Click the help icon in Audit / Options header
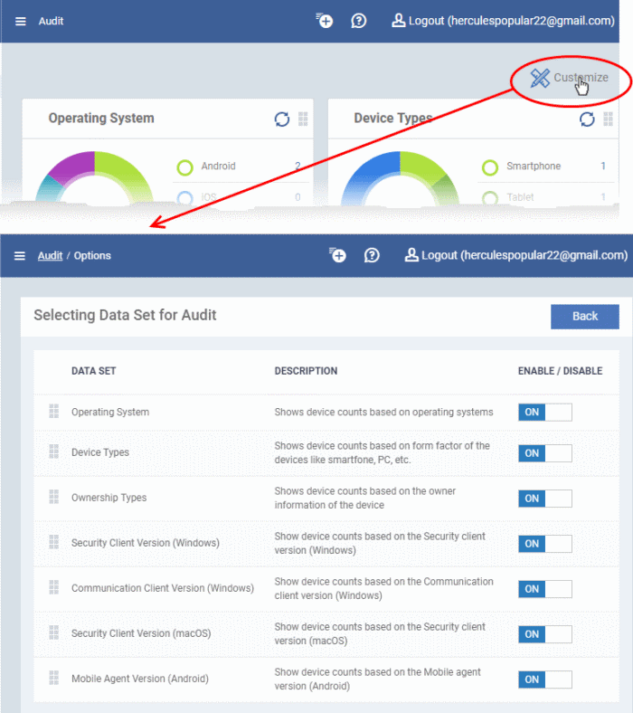 click(372, 255)
